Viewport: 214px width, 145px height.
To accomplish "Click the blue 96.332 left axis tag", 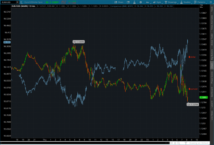I will tap(7, 43).
